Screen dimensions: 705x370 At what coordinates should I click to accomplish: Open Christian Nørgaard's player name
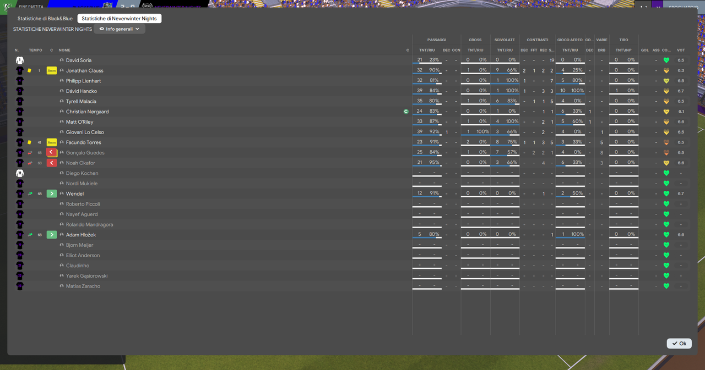pos(88,112)
